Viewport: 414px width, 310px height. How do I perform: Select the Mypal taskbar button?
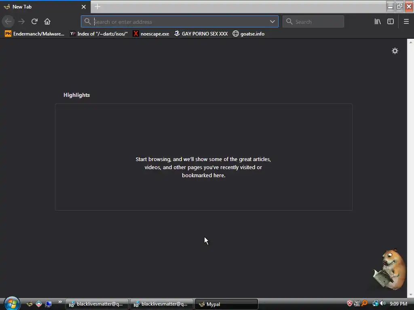(226, 304)
